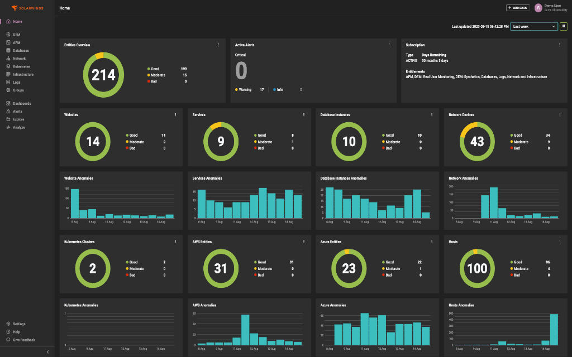
Task: Open the Hosts widget kebab menu
Action: 560,242
